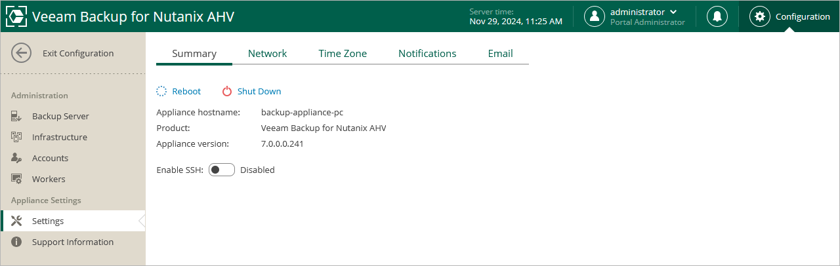Go to the Accounts section
This screenshot has width=840, height=266.
tap(50, 159)
